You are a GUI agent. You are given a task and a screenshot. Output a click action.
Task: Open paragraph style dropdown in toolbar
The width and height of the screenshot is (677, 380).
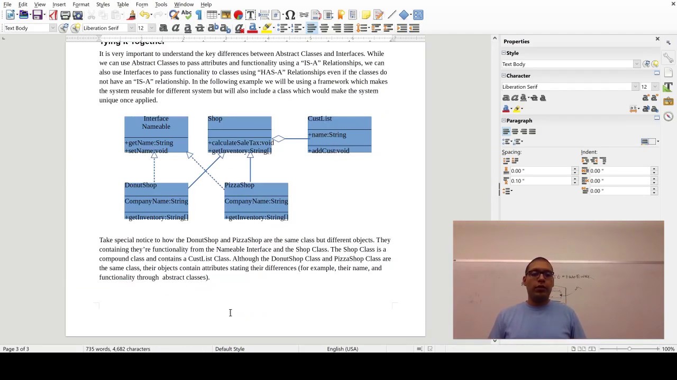pyautogui.click(x=52, y=28)
